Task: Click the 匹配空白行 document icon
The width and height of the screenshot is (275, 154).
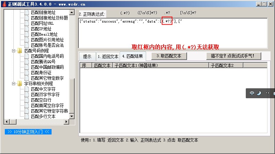Action: click(x=27, y=100)
